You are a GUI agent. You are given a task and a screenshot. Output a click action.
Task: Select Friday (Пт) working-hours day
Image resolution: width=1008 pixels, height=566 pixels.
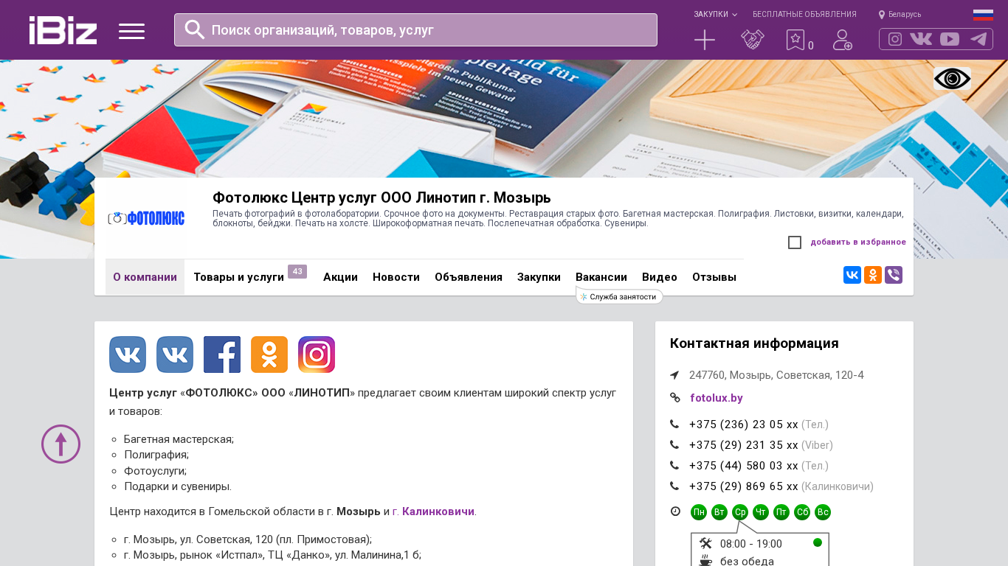click(781, 512)
